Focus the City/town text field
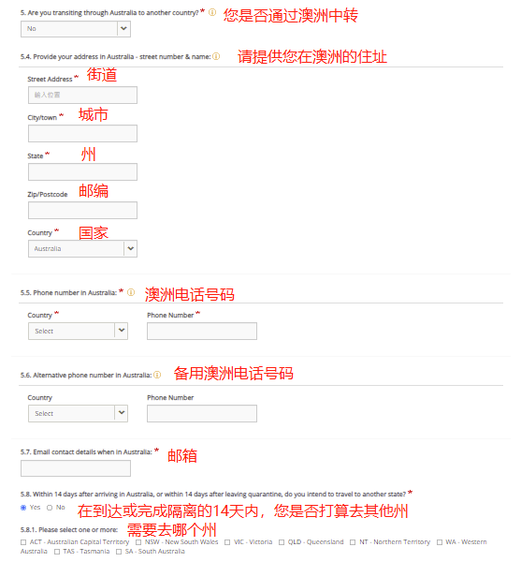Viewport: 521px width, 562px height. [82, 133]
